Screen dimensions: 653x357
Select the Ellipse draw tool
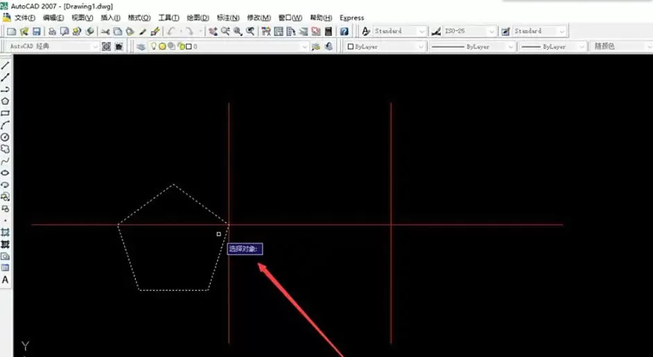click(5, 173)
